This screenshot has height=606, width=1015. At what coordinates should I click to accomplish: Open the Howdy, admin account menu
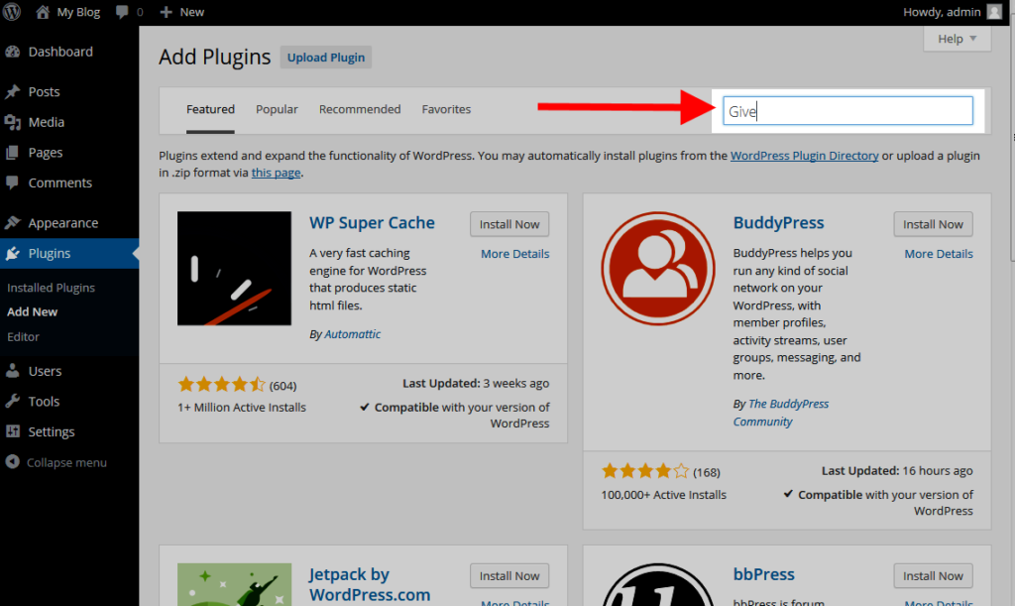(942, 12)
